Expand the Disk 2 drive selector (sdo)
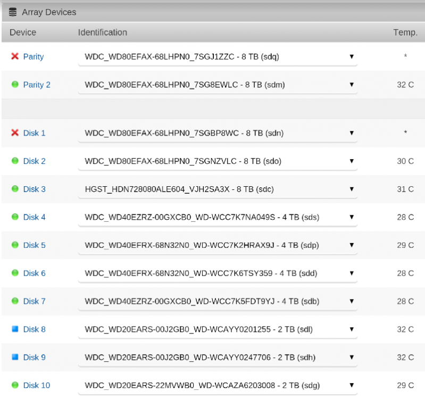The image size is (425, 399). pos(218,161)
